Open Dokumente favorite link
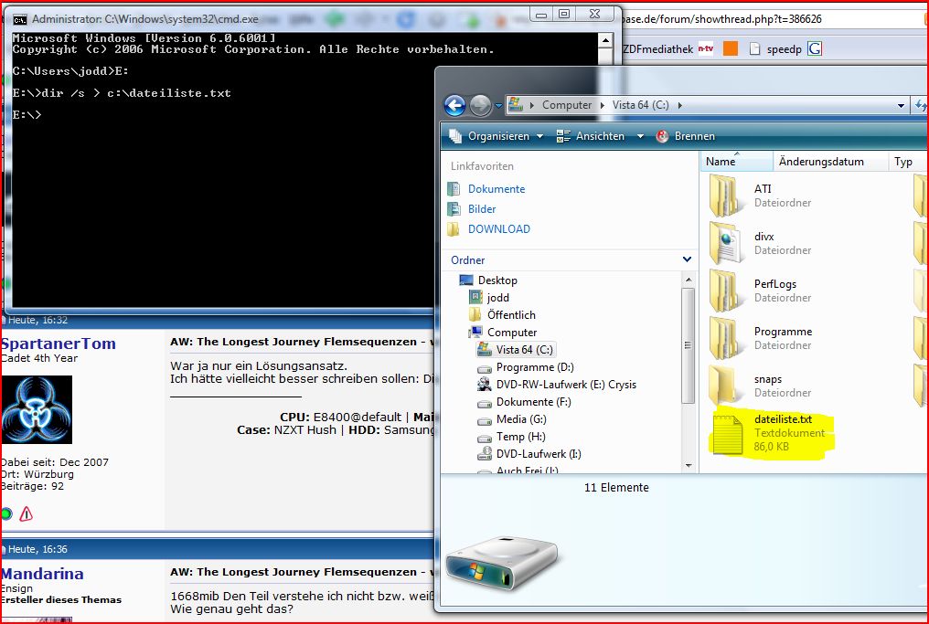 tap(496, 189)
